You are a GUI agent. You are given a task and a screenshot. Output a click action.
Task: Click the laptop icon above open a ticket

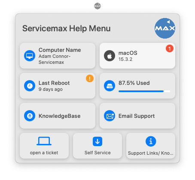[44, 141]
